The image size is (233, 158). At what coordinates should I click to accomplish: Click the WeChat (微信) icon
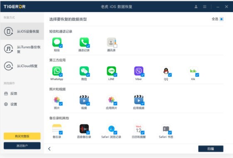84,71
